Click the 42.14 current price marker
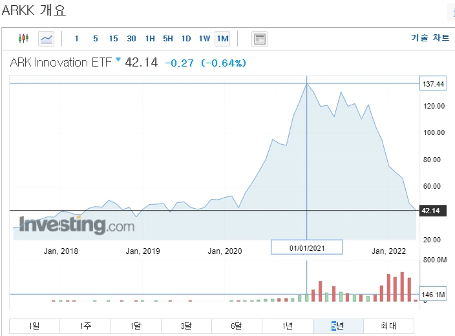This screenshot has width=455, height=336. (433, 211)
